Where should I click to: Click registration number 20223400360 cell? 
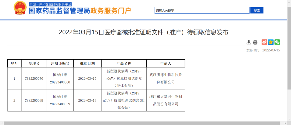tap(60, 78)
